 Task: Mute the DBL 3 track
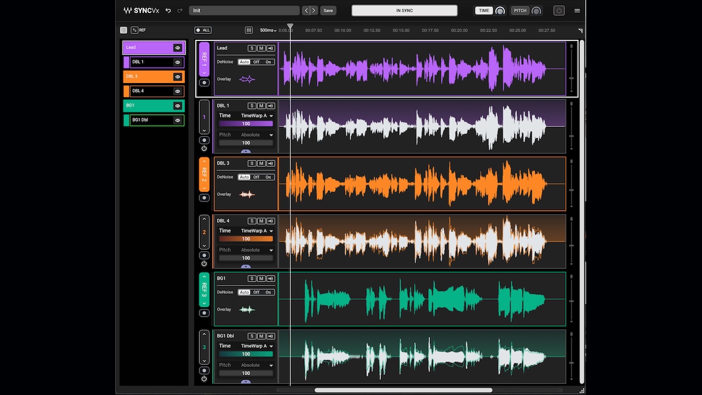[x=261, y=163]
